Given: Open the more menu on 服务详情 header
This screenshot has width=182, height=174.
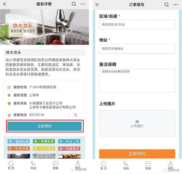Looking at the screenshot, I should coord(83,4).
